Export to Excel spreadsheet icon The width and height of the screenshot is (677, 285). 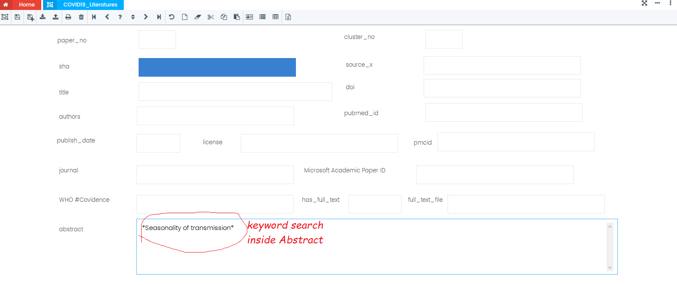[288, 17]
